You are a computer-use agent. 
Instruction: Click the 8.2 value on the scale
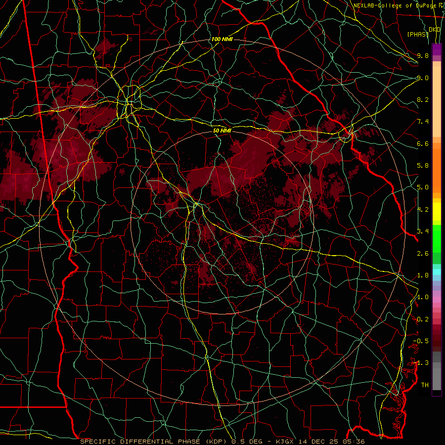coord(423,99)
